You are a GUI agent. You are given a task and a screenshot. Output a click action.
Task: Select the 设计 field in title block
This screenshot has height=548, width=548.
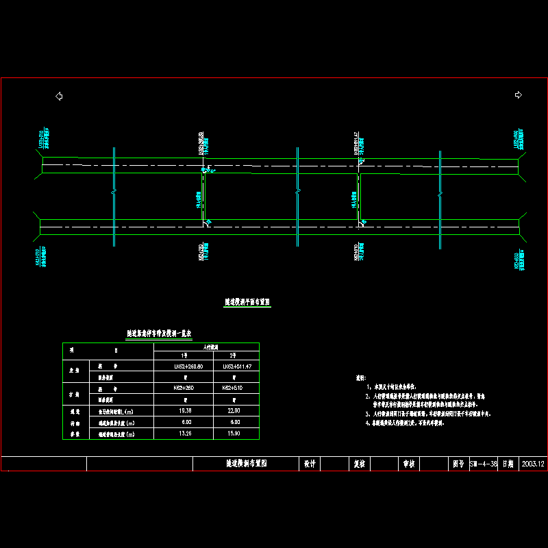coord(309,464)
